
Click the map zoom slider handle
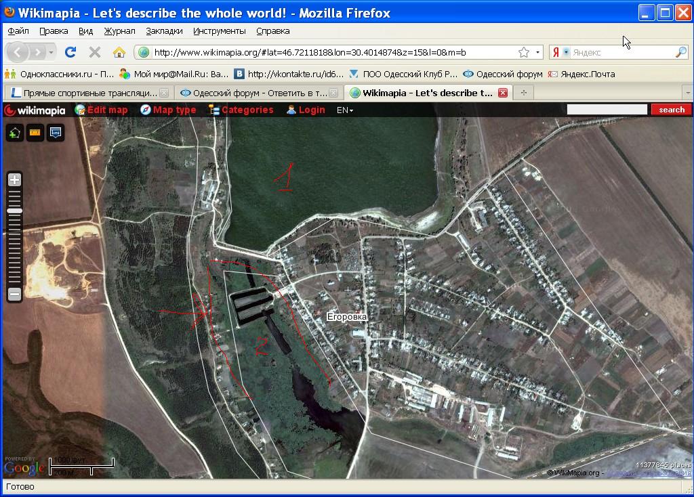coord(14,211)
